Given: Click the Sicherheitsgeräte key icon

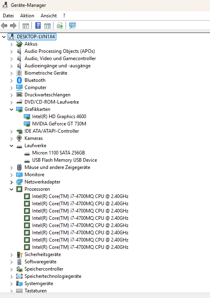Looking at the screenshot, I should [x=20, y=254].
